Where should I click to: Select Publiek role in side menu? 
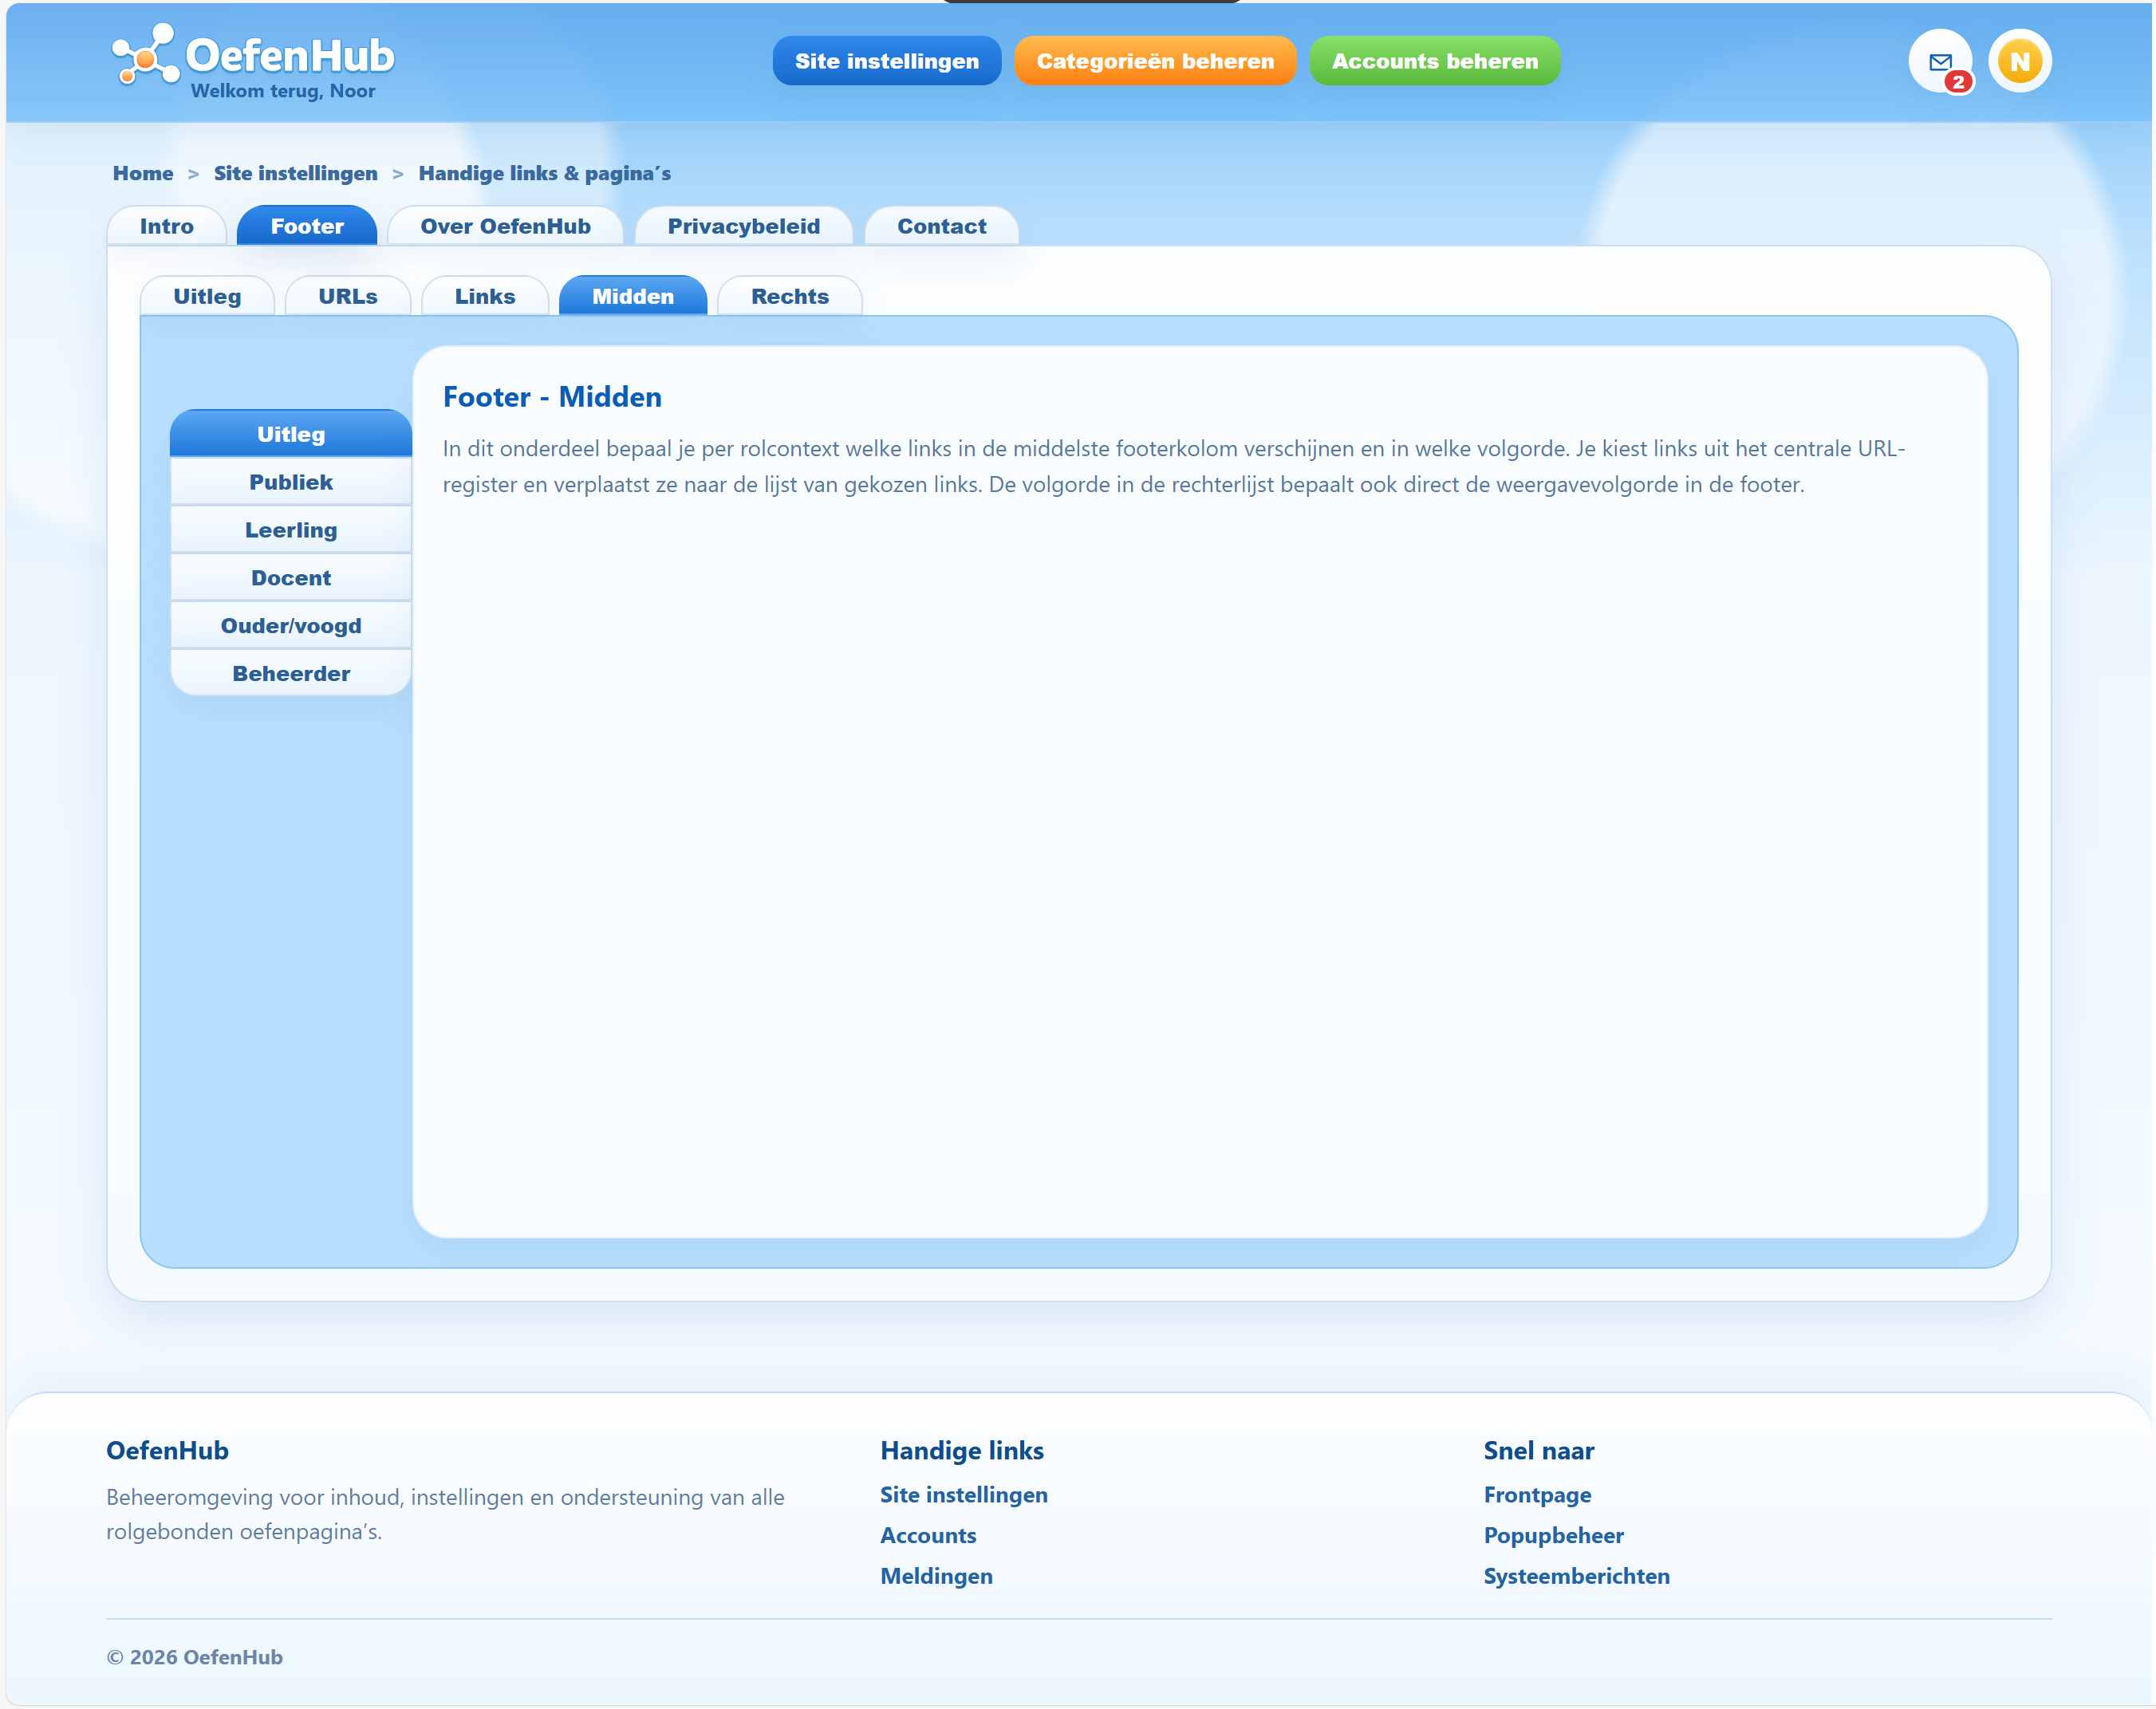tap(291, 482)
